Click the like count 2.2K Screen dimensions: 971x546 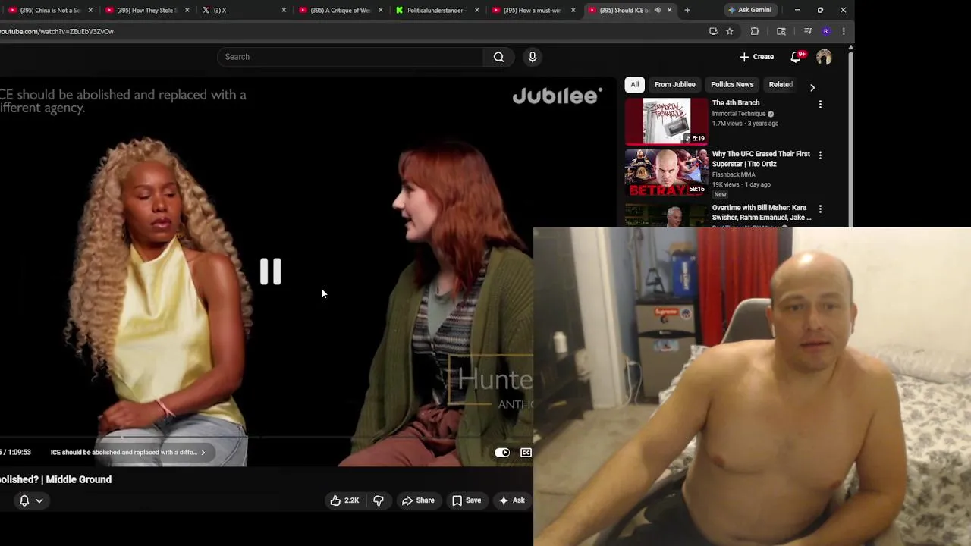[x=351, y=500]
